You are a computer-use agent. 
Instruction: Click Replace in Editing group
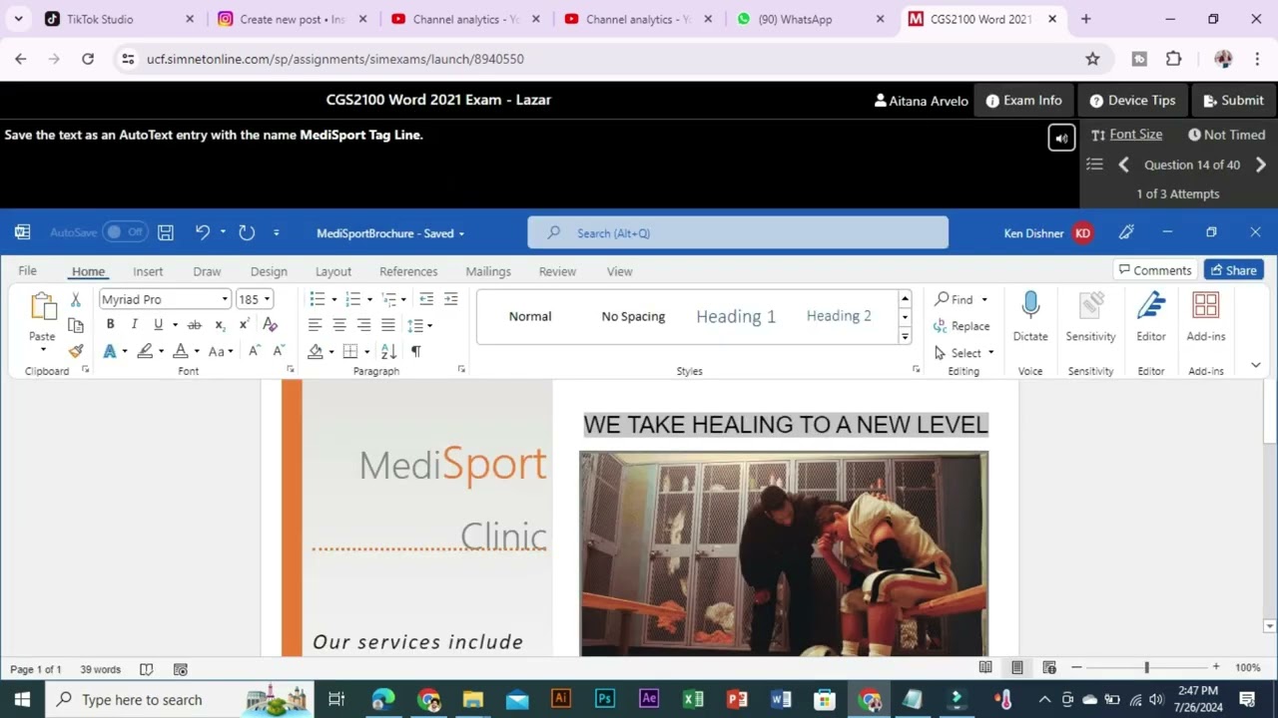tap(961, 326)
